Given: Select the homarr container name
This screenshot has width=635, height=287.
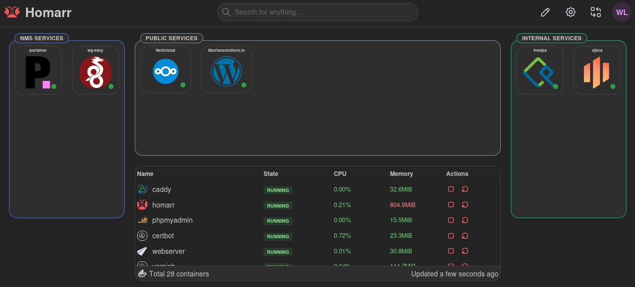Looking at the screenshot, I should (x=163, y=205).
